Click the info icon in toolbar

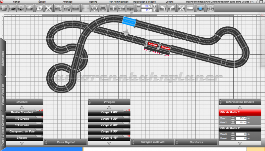pos(210,8)
